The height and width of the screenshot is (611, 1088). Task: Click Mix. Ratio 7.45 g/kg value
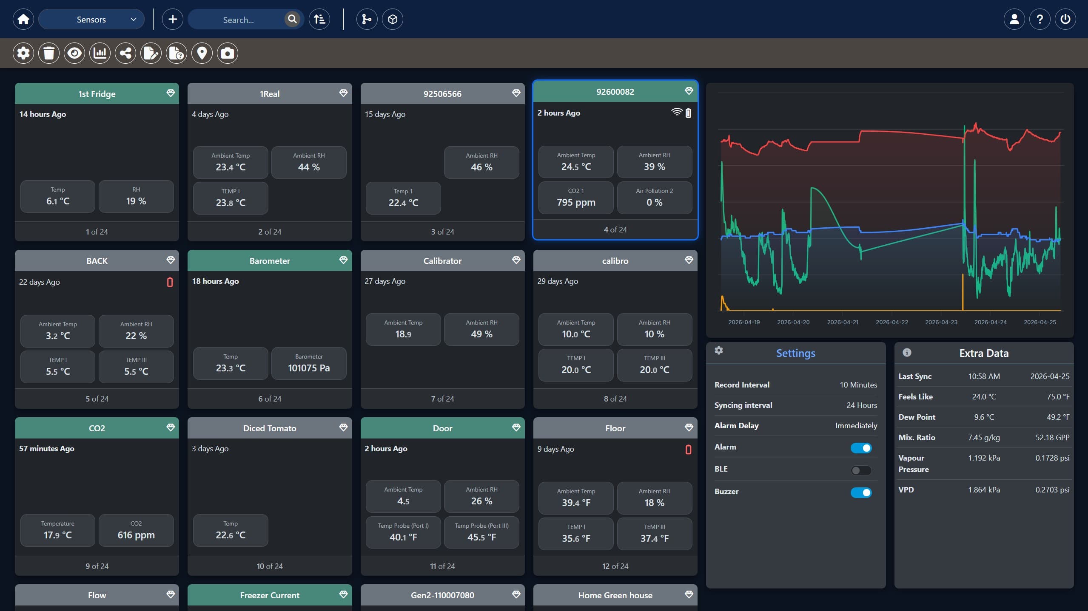pyautogui.click(x=984, y=437)
